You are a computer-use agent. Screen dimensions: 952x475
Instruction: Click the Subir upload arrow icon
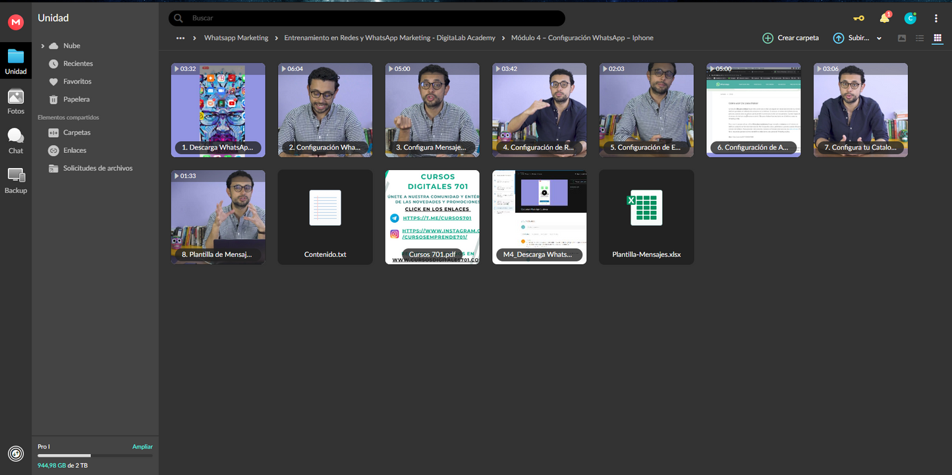coord(838,38)
